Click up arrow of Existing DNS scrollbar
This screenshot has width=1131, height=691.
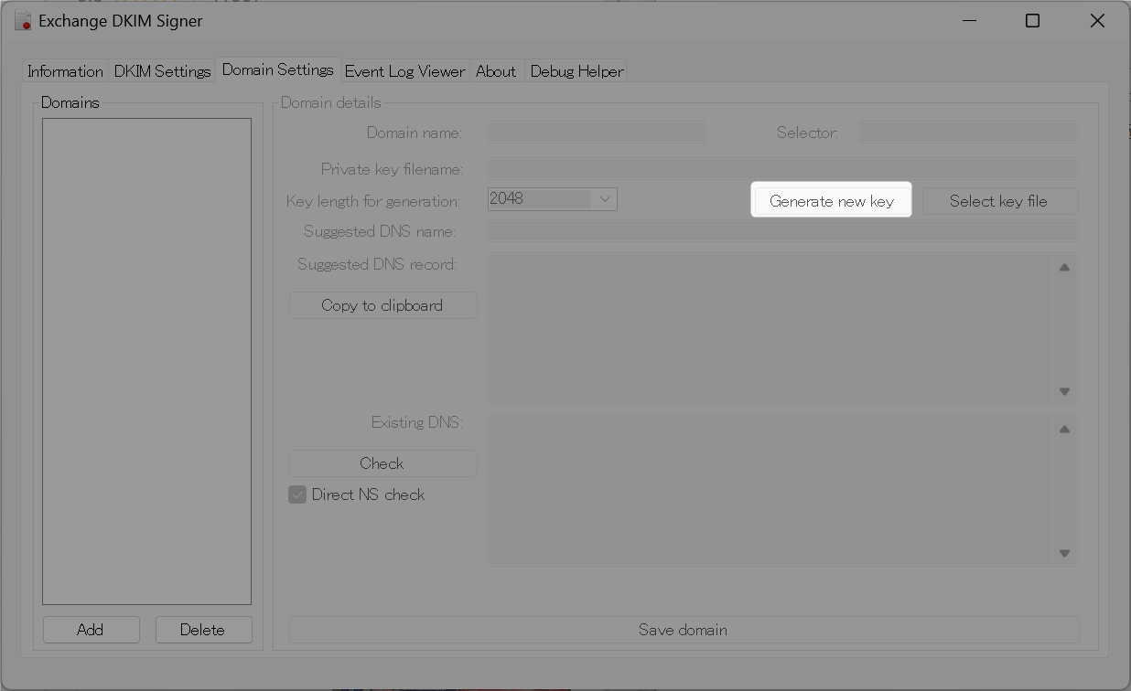coord(1064,429)
